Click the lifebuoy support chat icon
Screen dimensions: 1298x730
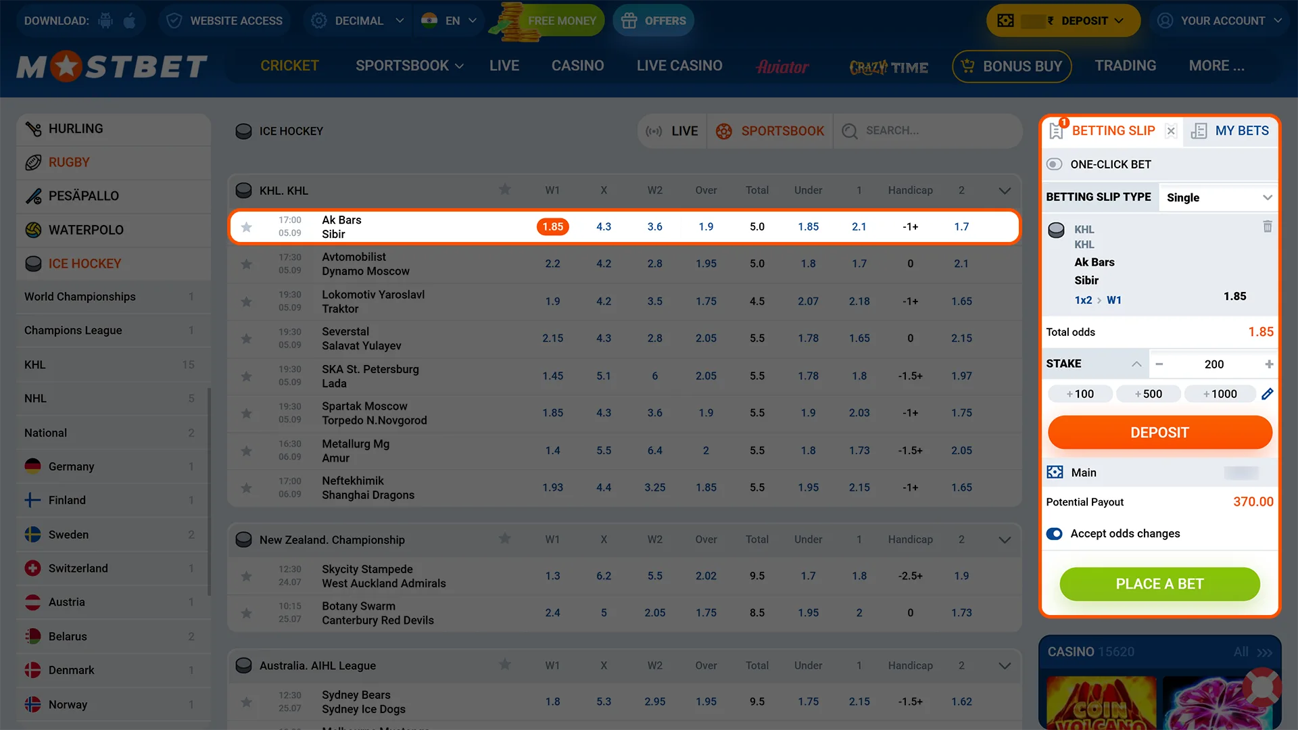click(1261, 687)
